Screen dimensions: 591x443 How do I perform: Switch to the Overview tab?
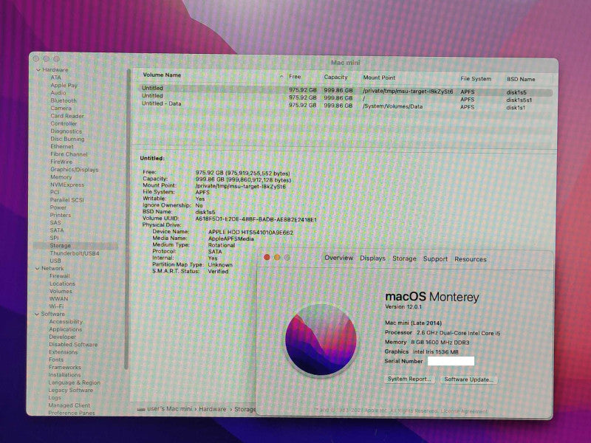pos(339,258)
